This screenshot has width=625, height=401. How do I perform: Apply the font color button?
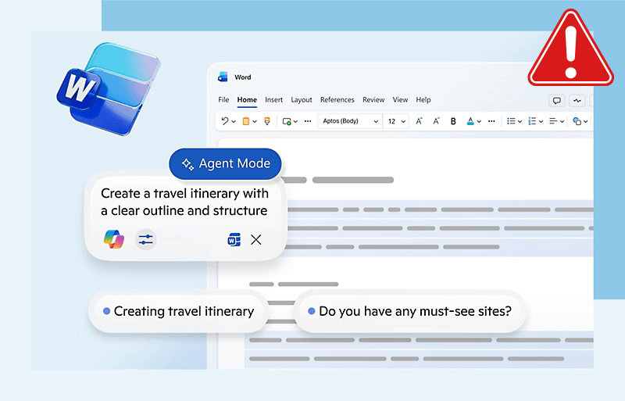pos(470,121)
